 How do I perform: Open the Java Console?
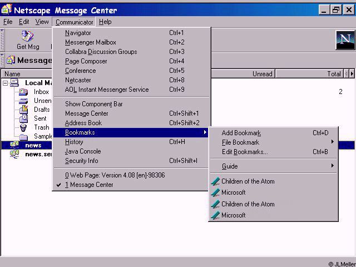[x=131, y=151]
